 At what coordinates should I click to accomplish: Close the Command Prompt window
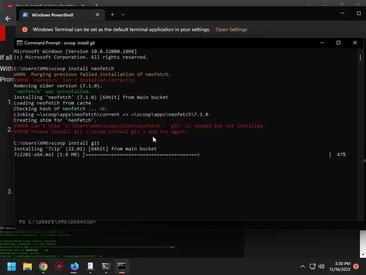tap(355, 43)
